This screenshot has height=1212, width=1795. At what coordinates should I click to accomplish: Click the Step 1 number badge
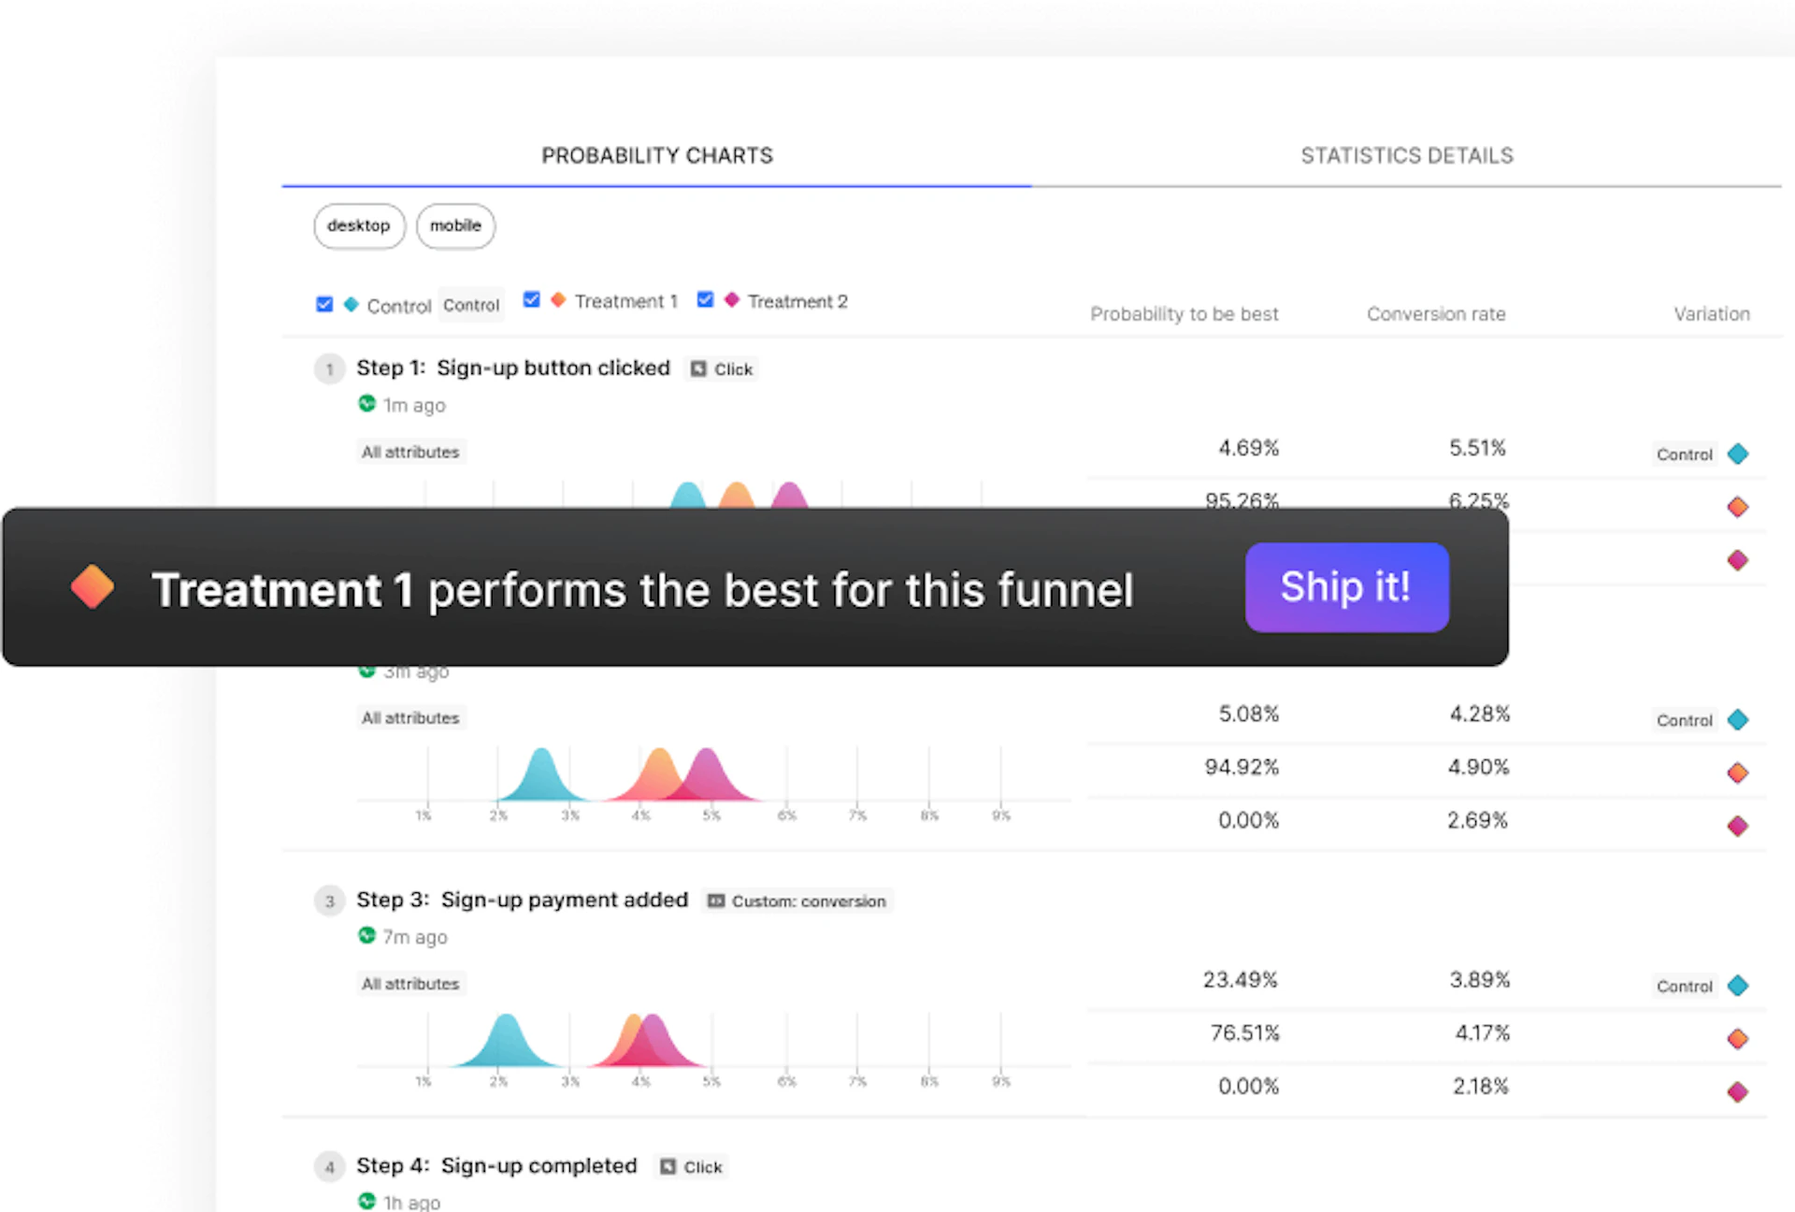(329, 368)
